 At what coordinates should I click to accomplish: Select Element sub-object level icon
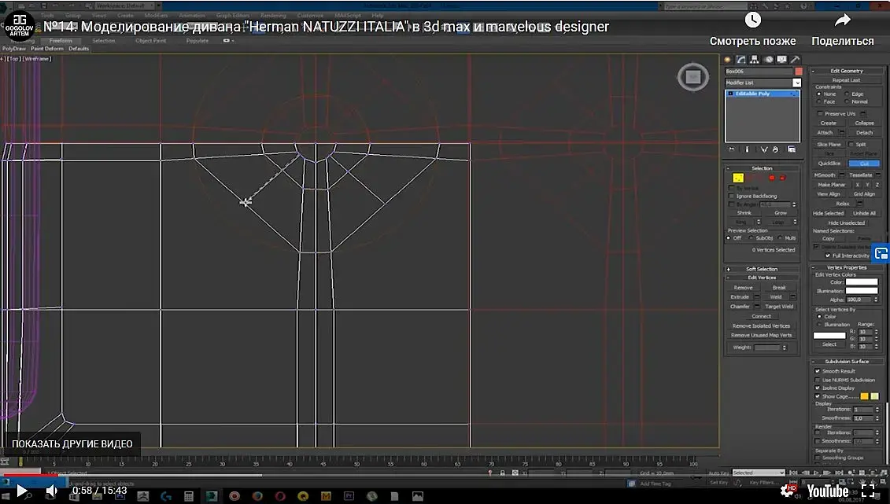tap(782, 178)
